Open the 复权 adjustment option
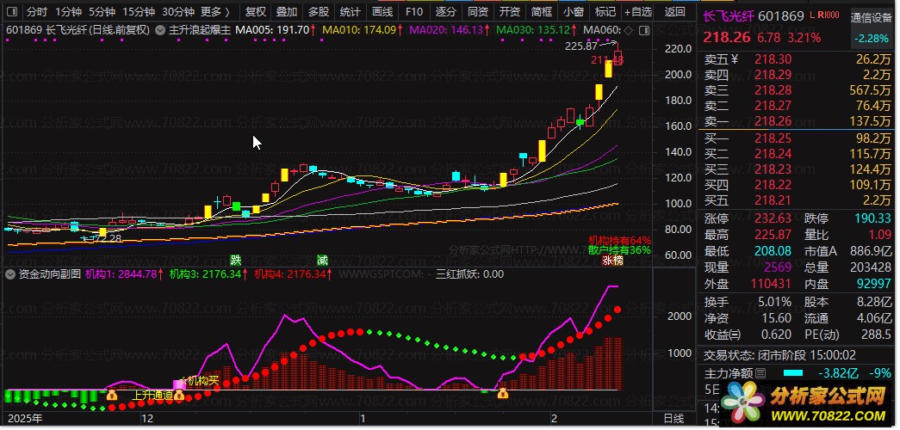Screen dimensions: 900x430 pos(256,11)
